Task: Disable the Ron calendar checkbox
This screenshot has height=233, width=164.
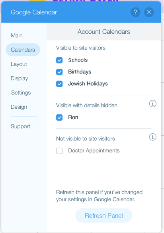Action: pyautogui.click(x=59, y=117)
